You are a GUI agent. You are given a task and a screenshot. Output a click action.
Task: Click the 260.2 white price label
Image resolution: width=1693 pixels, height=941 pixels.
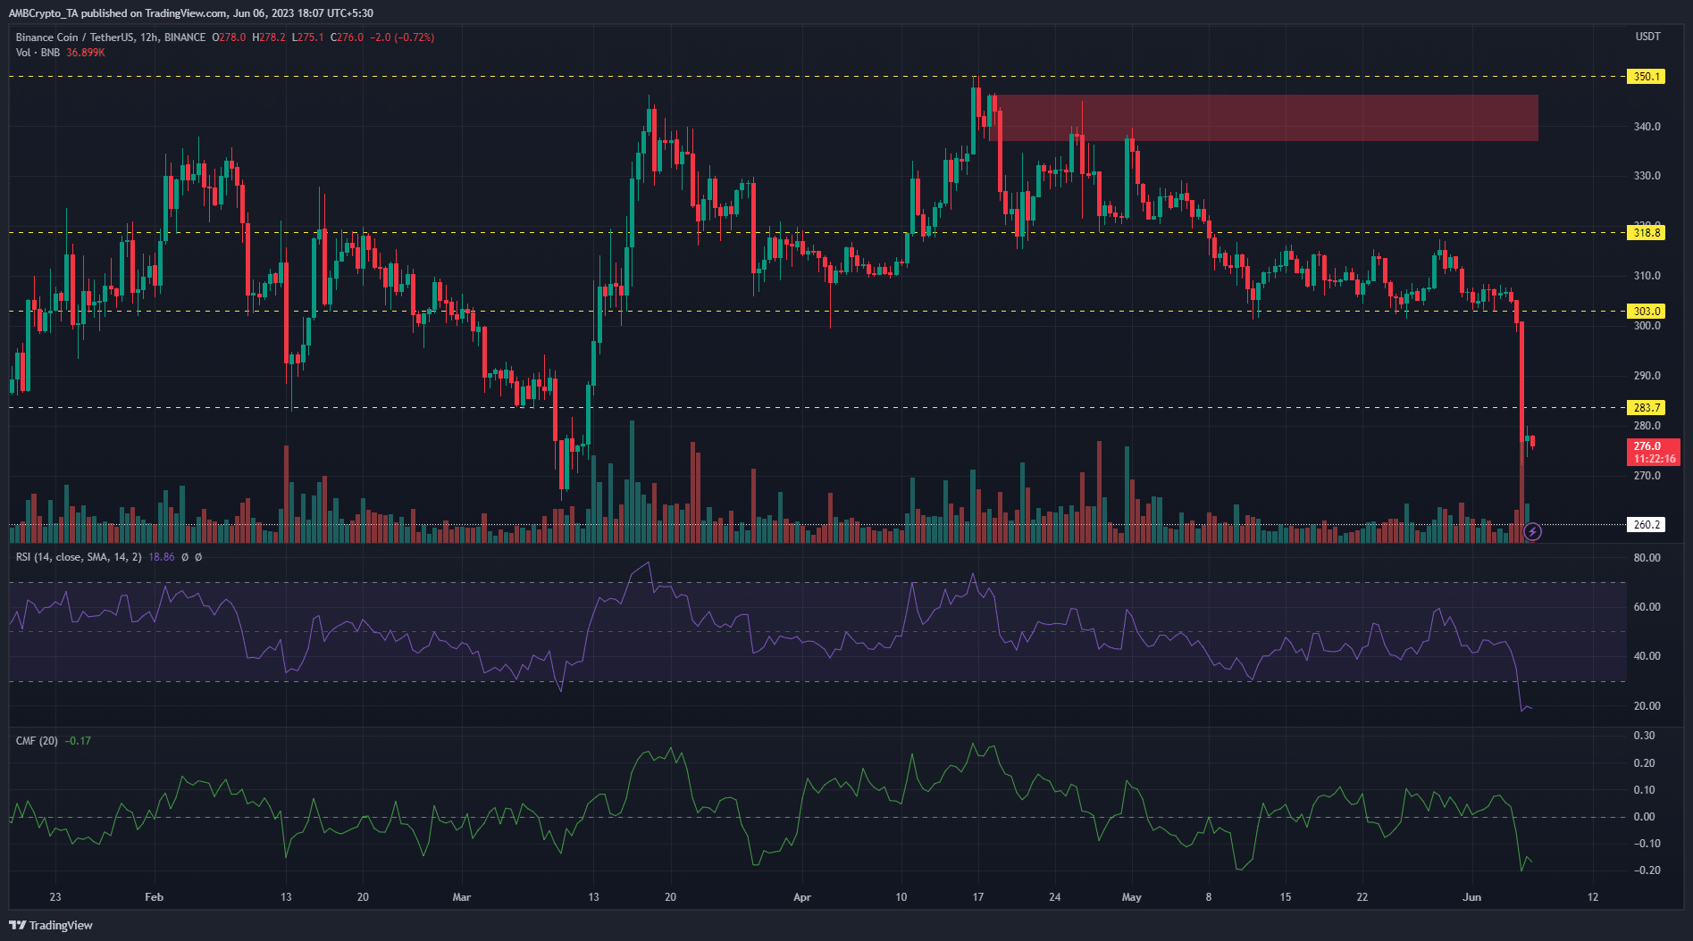(x=1647, y=525)
